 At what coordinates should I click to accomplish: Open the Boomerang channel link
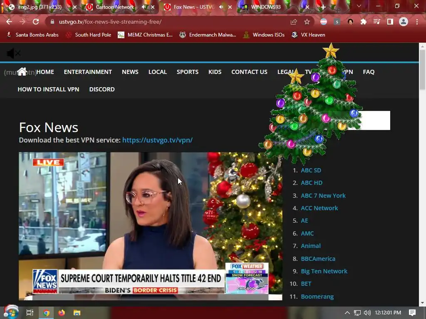click(x=317, y=297)
